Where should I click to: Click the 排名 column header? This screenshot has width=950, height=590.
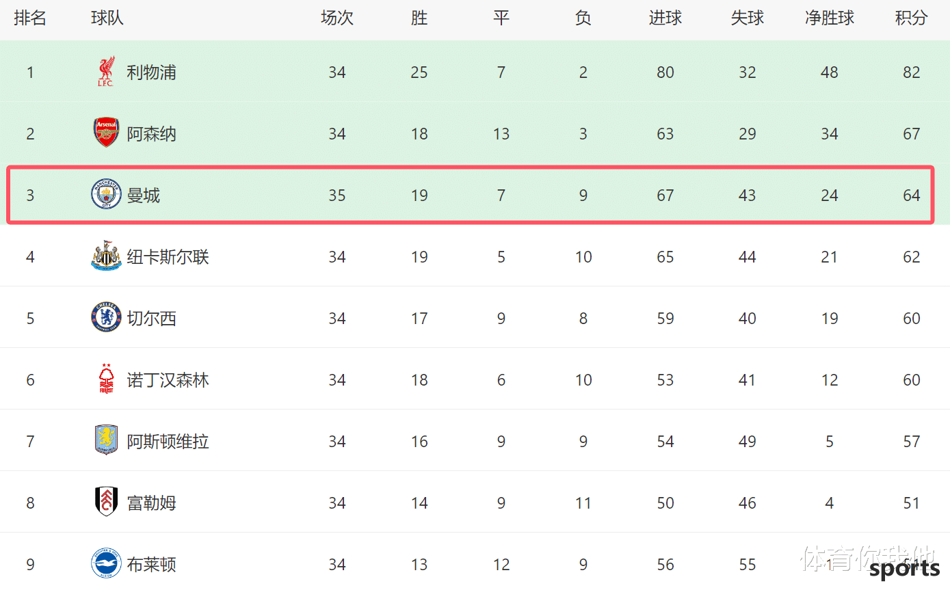[30, 18]
